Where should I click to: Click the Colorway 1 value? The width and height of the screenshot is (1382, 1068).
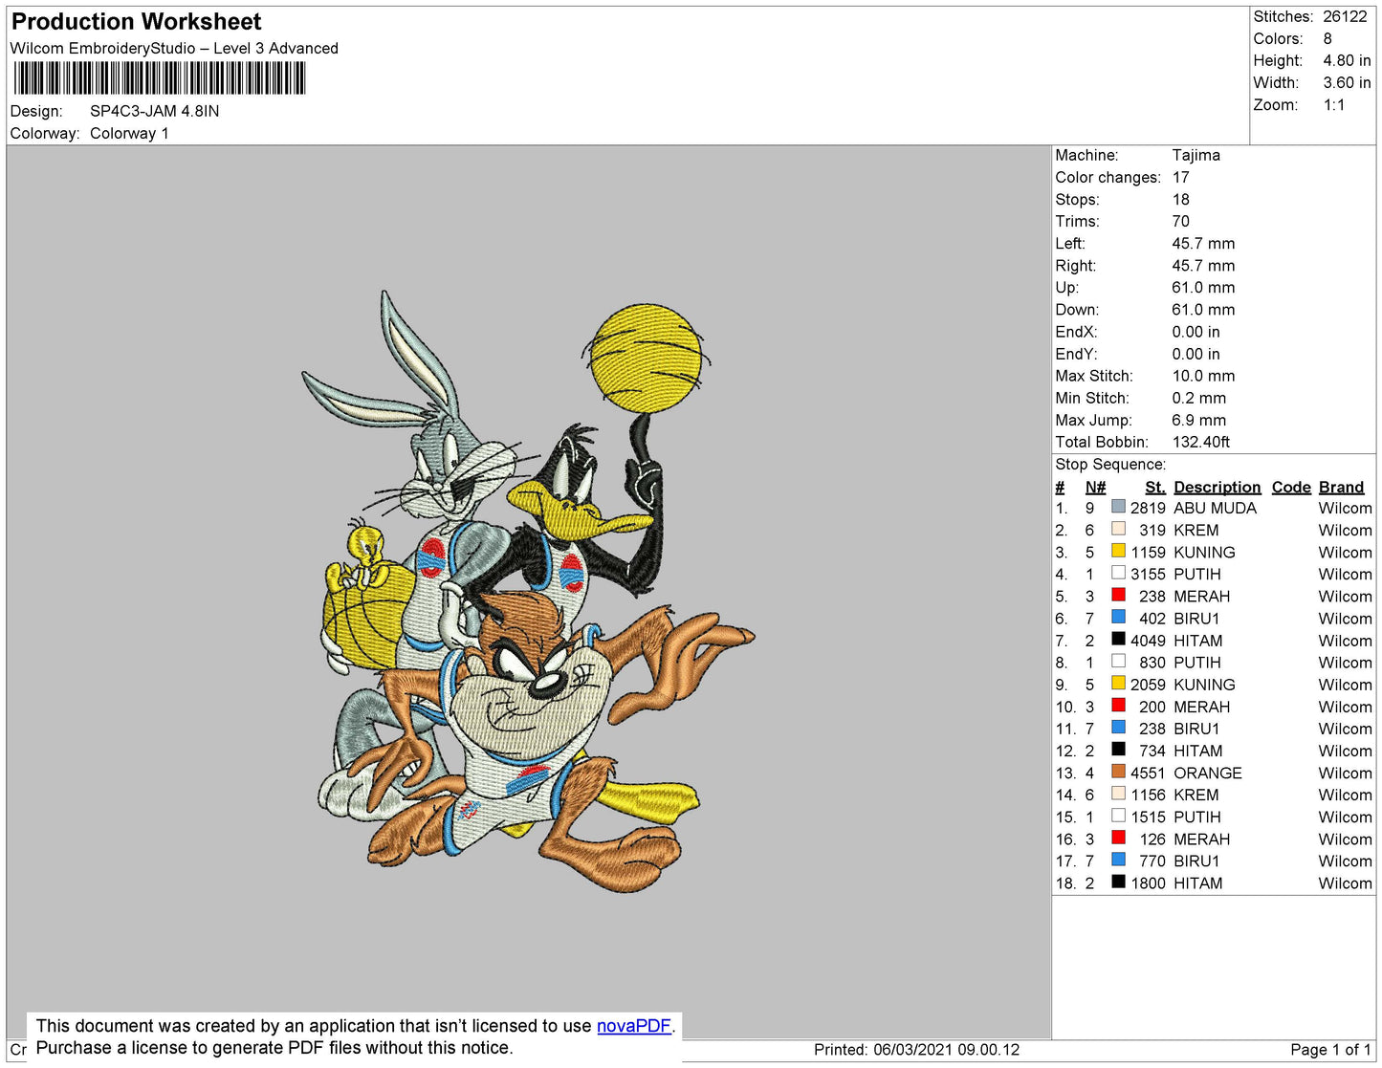coord(129,133)
